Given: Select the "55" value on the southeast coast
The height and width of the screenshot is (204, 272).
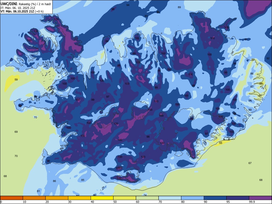Looking at the screenshot, I should point(221,143).
